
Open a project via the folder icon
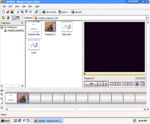point(8,12)
